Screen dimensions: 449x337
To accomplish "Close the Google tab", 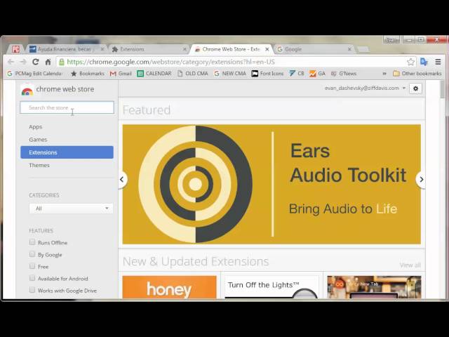I will [349, 49].
